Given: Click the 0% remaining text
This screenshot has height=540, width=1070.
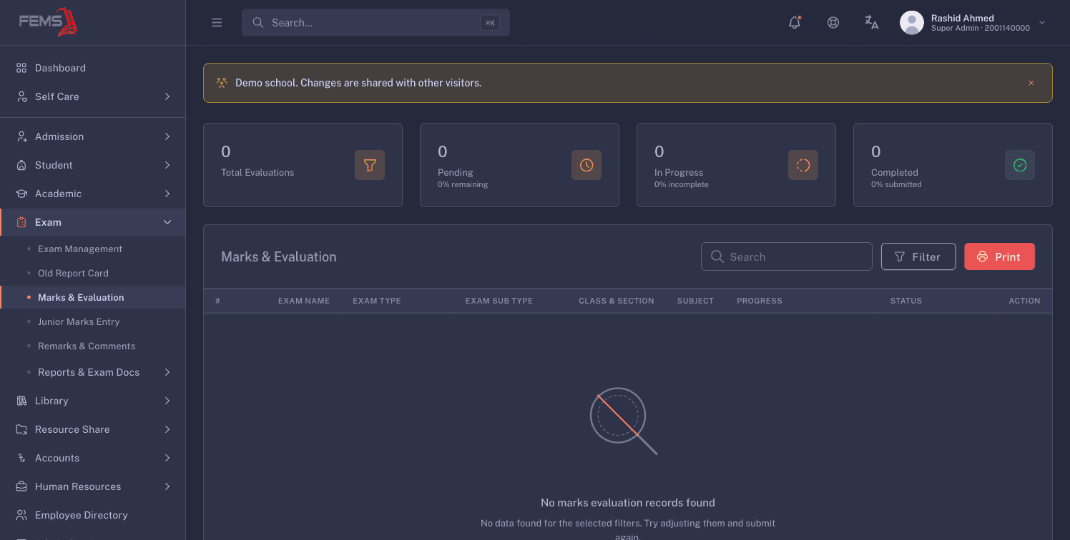Looking at the screenshot, I should tap(463, 184).
